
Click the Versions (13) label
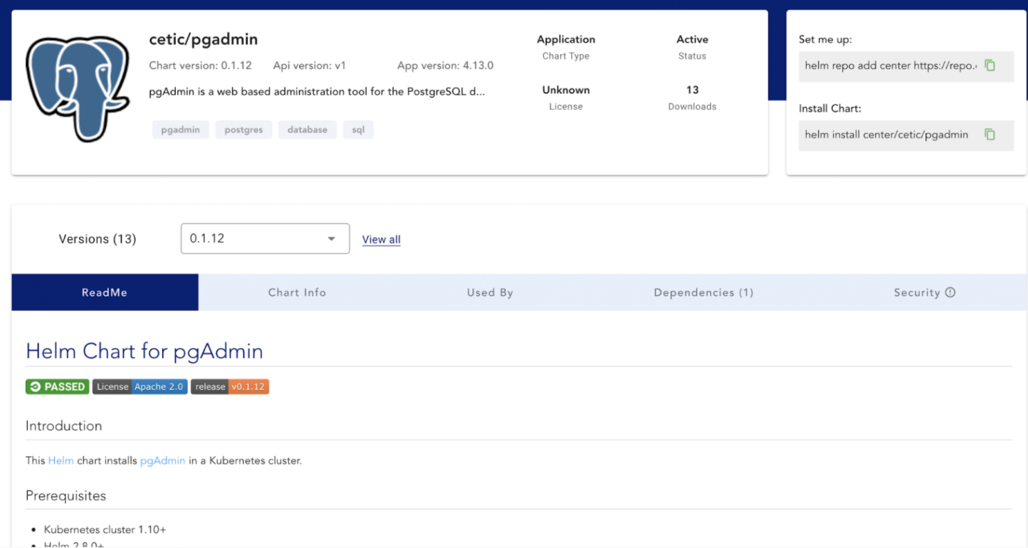point(98,239)
